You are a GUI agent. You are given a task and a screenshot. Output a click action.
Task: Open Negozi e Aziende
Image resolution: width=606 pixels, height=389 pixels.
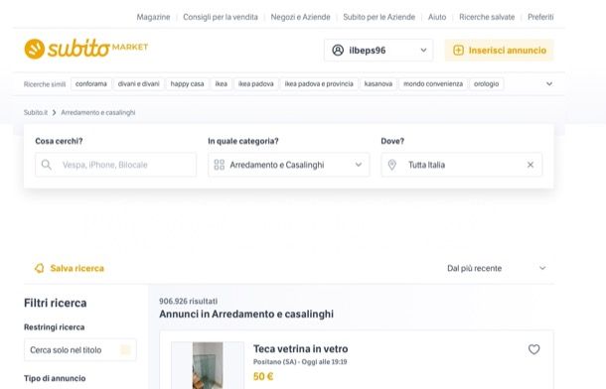[300, 17]
